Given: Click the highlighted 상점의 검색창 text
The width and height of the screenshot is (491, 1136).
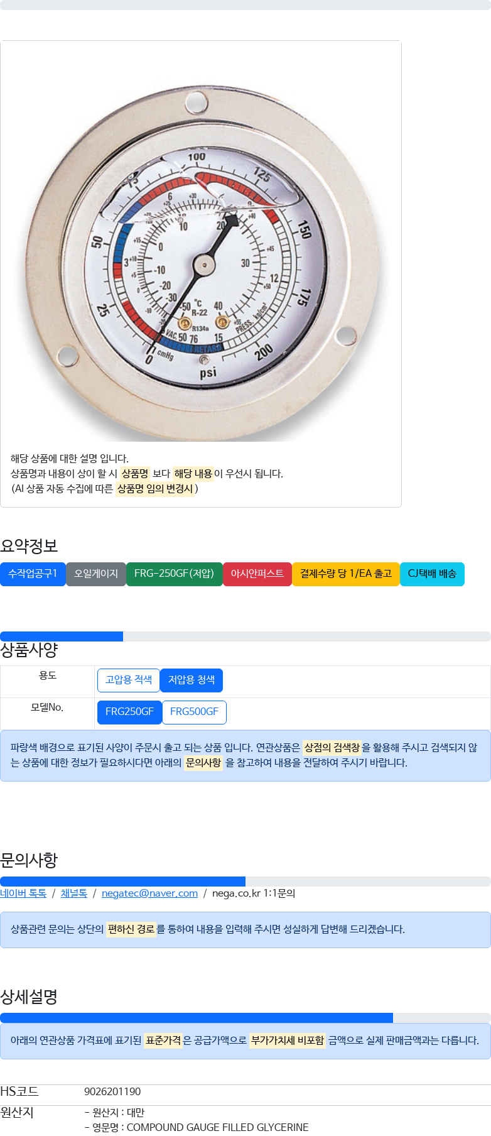Looking at the screenshot, I should tap(332, 748).
